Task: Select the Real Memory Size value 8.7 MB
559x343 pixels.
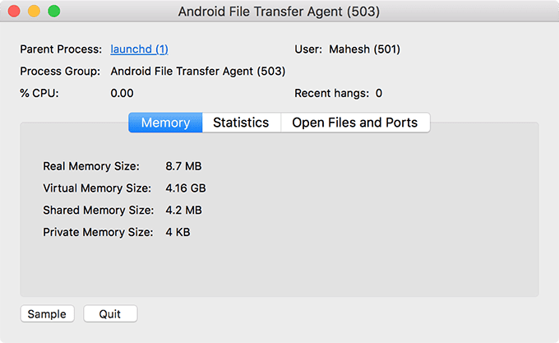Action: (183, 166)
